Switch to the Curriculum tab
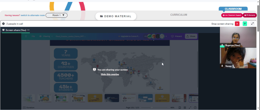 pyautogui.click(x=179, y=15)
